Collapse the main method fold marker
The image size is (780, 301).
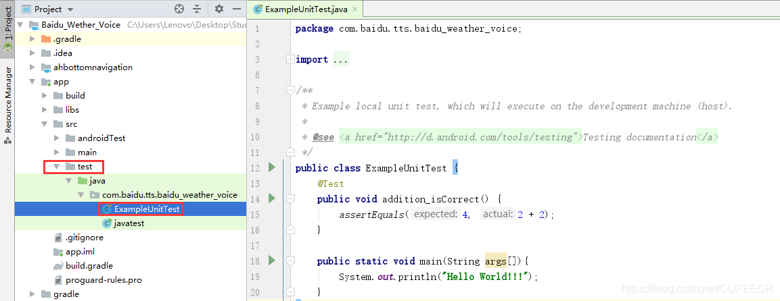tap(290, 261)
